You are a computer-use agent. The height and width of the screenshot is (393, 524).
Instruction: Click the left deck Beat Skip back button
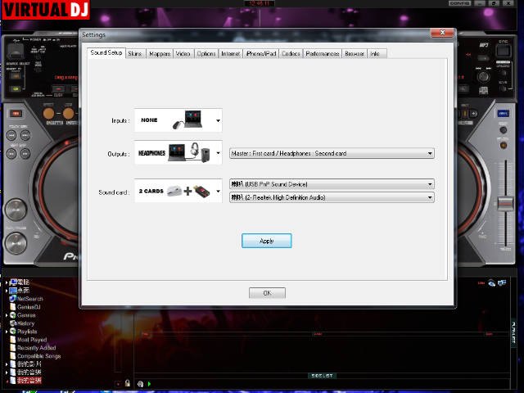click(11, 154)
